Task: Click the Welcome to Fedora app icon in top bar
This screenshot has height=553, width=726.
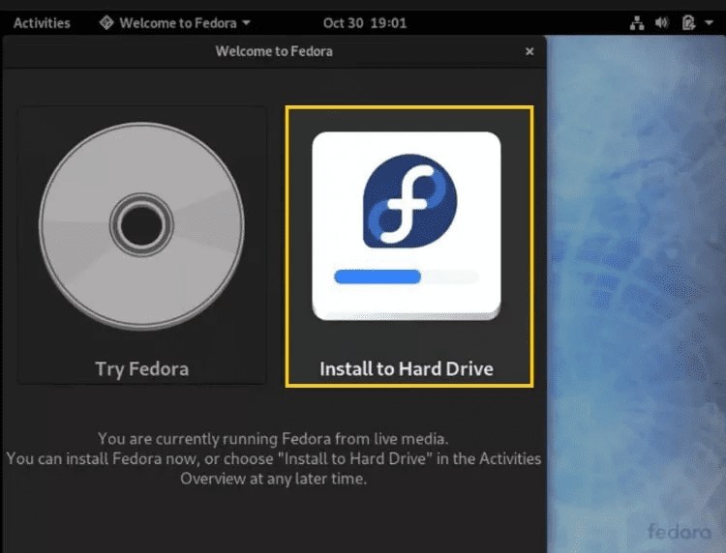Action: coord(106,22)
